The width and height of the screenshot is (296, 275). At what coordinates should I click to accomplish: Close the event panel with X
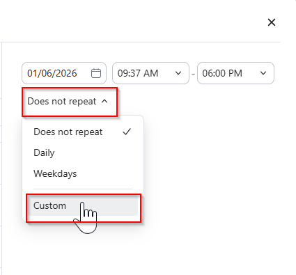(272, 22)
